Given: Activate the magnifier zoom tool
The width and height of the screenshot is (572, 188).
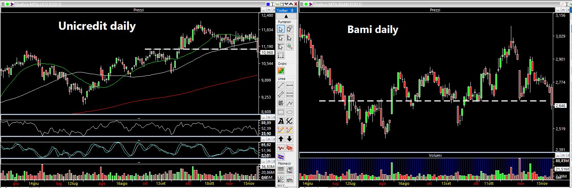Looking at the screenshot, I should point(290,47).
